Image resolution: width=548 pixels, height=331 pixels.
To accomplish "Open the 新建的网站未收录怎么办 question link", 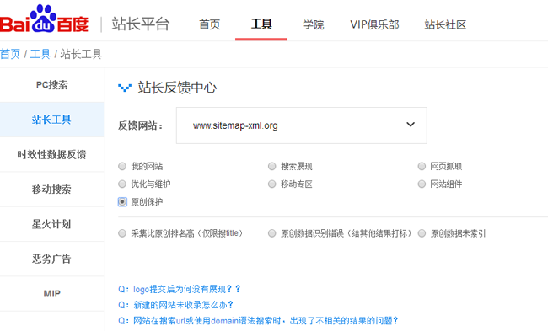I will (176, 305).
